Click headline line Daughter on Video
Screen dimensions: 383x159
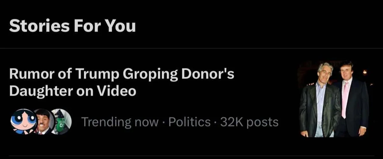73,91
